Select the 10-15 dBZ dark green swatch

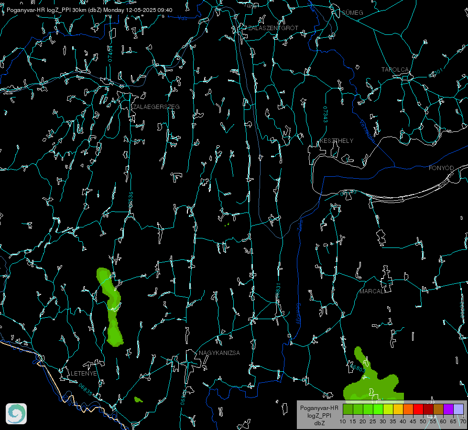point(348,409)
